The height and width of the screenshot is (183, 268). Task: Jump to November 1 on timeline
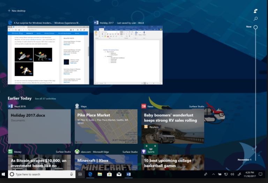coord(244,160)
